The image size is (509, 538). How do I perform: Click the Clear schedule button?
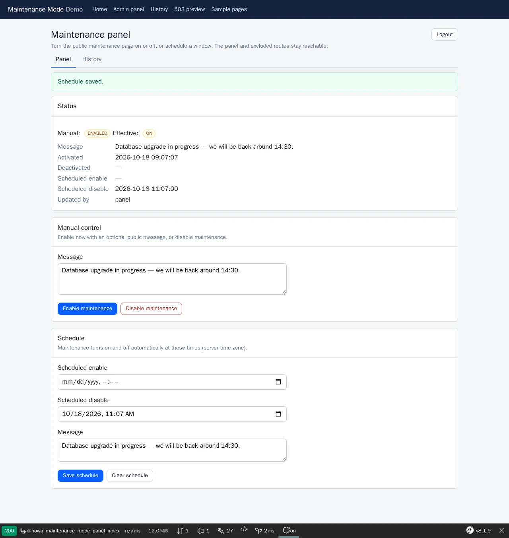pos(130,476)
